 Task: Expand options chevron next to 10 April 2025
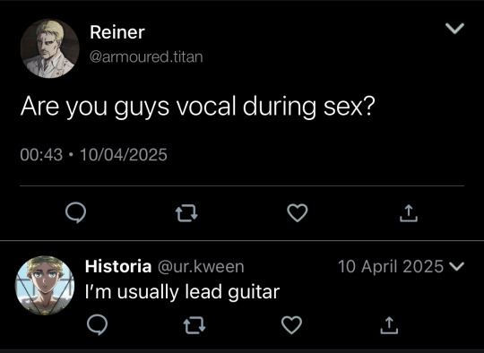[457, 266]
